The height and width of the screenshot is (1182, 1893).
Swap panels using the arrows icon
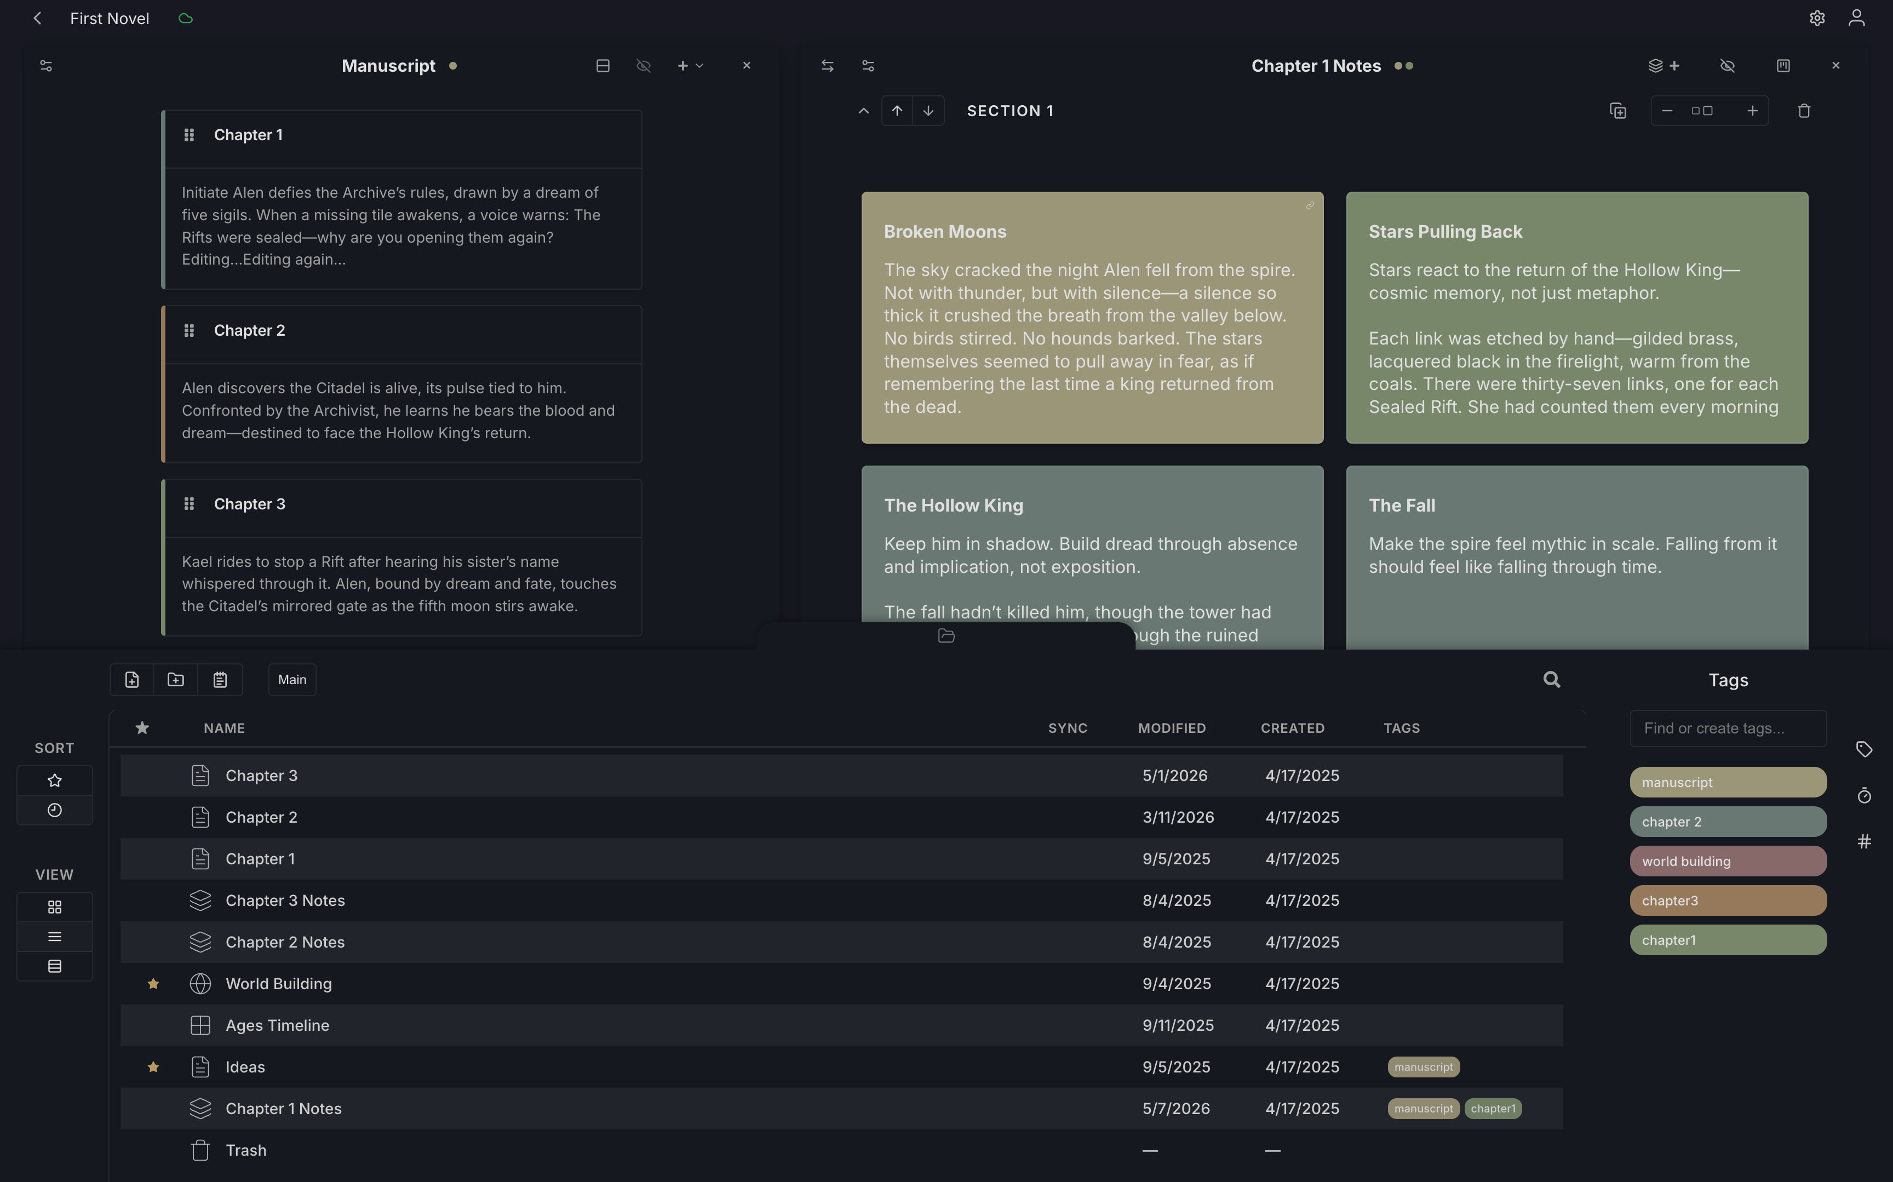[x=827, y=66]
